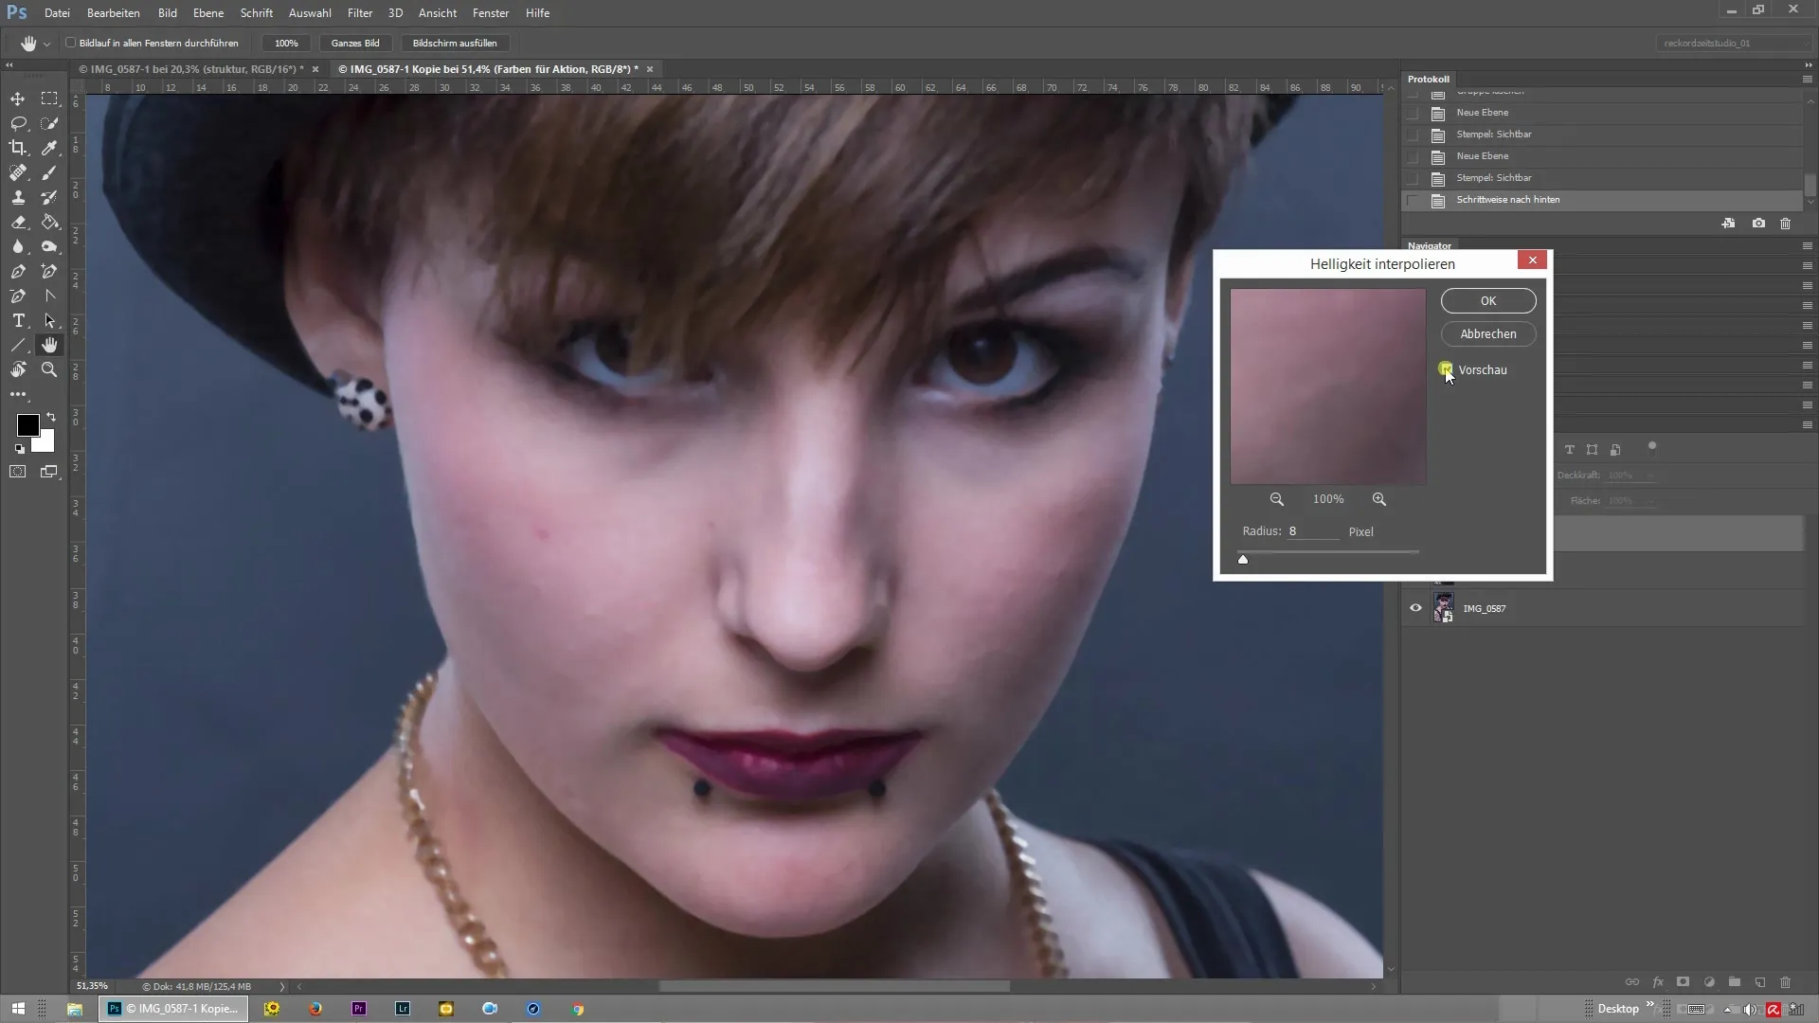Toggle the Vorschau preview checkbox
This screenshot has height=1023, width=1819.
tap(1446, 369)
